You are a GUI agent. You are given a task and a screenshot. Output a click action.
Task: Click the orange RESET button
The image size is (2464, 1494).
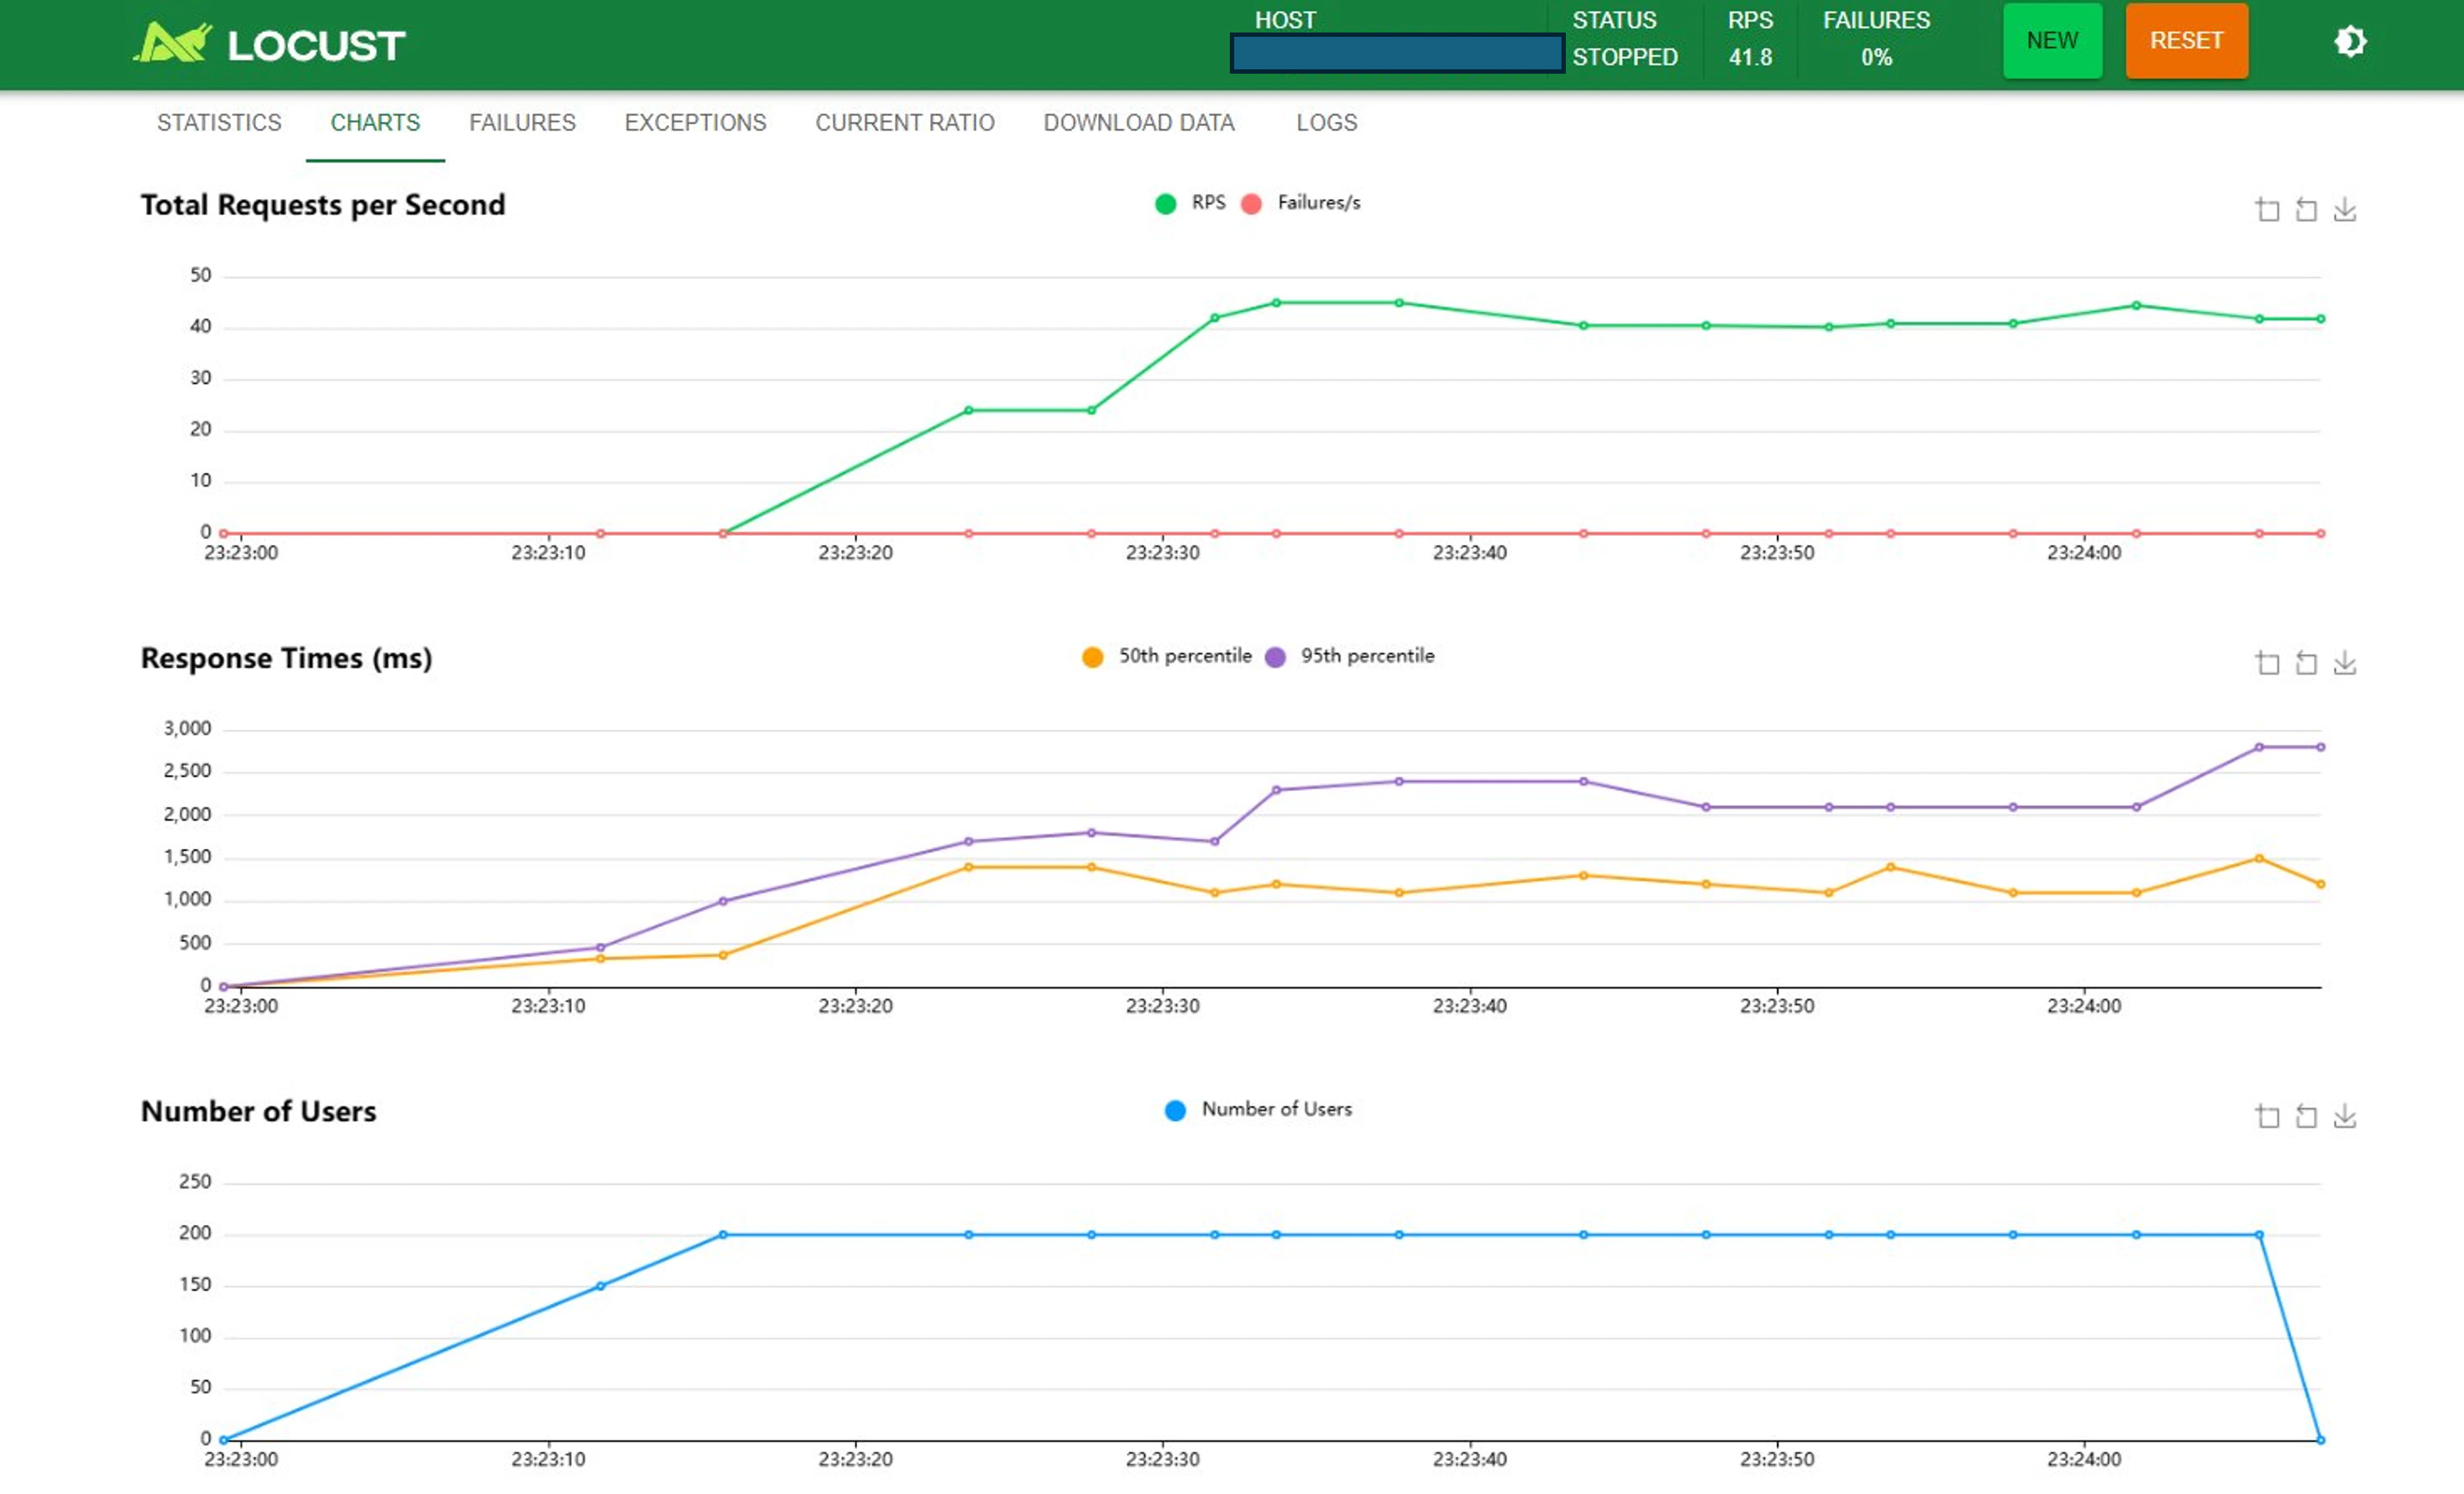coord(2186,40)
